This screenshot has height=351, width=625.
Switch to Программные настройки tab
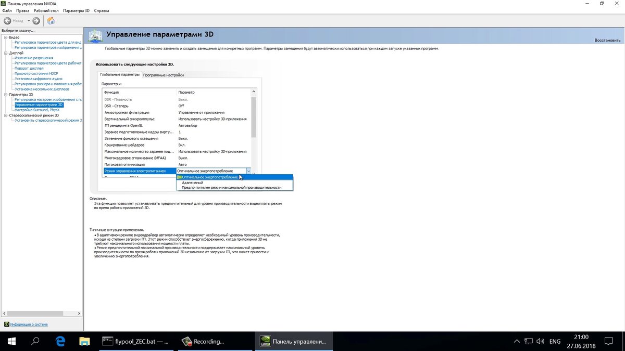pos(163,75)
